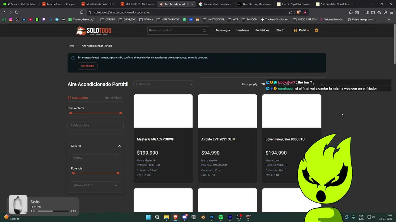
Task: Open Blender from the taskbar
Action: [x=203, y=217]
